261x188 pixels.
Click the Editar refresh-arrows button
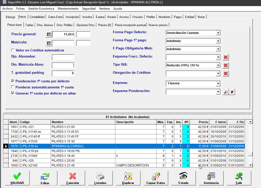(x=45, y=178)
